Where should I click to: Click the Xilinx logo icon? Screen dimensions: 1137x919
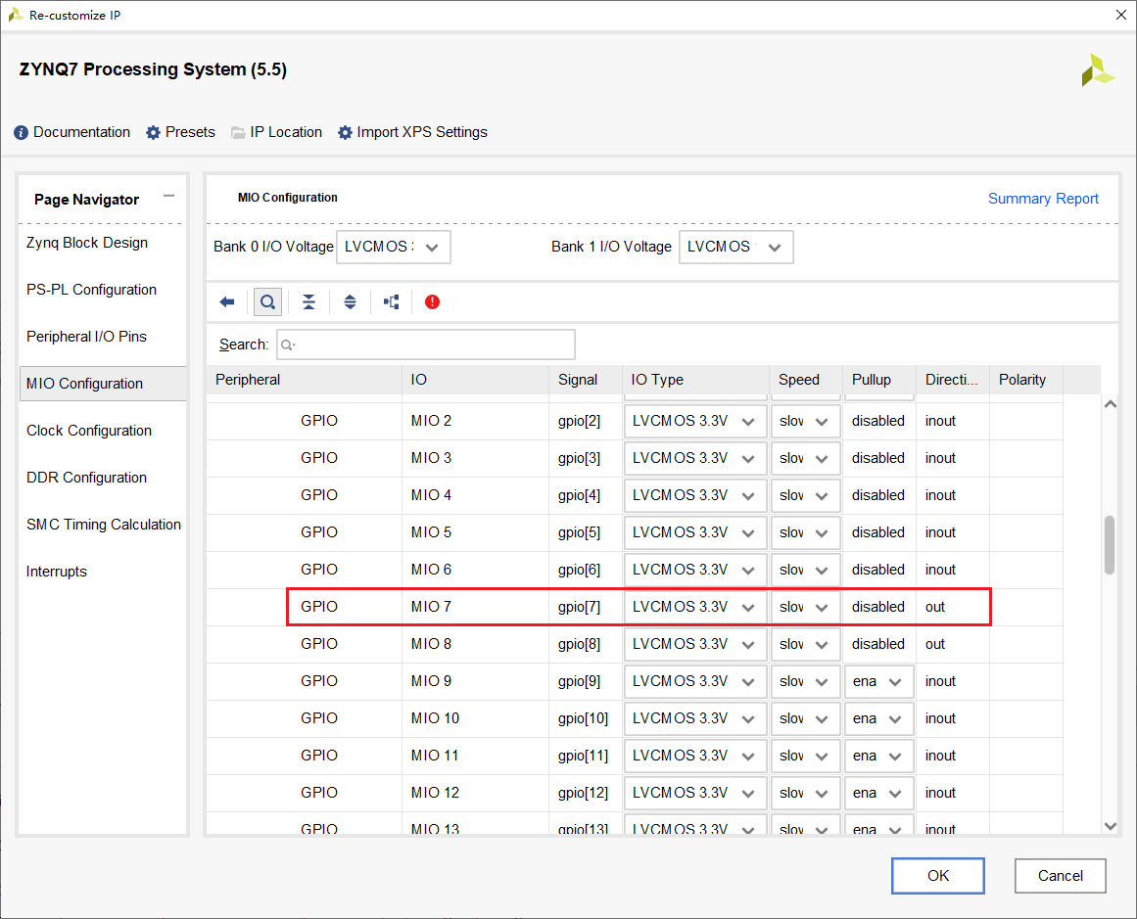click(x=1098, y=70)
